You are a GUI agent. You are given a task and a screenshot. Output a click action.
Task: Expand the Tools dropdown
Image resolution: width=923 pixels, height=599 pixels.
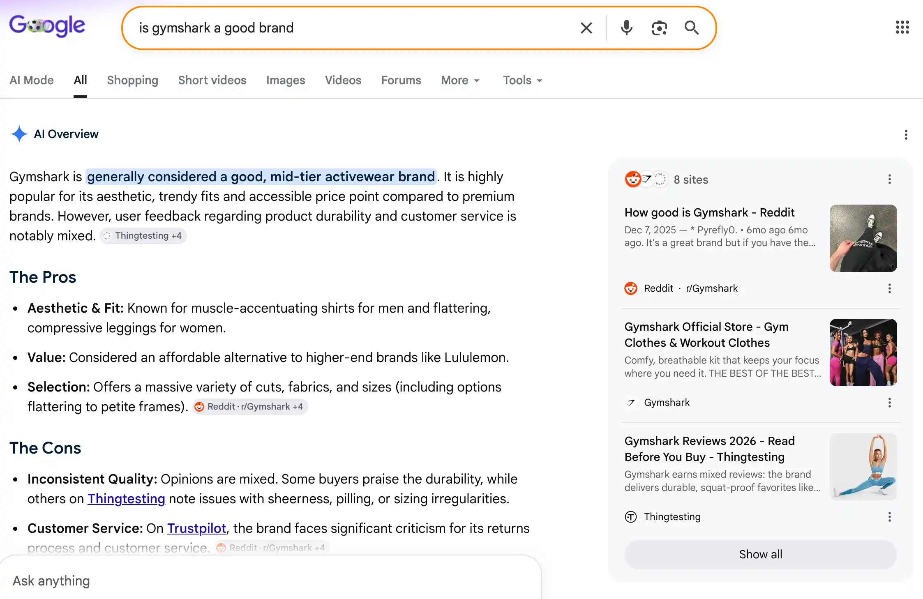523,80
